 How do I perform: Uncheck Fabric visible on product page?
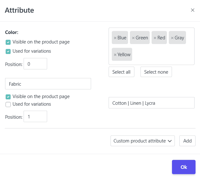pos(8,97)
